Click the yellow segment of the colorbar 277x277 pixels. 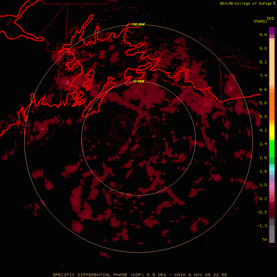tap(272, 132)
